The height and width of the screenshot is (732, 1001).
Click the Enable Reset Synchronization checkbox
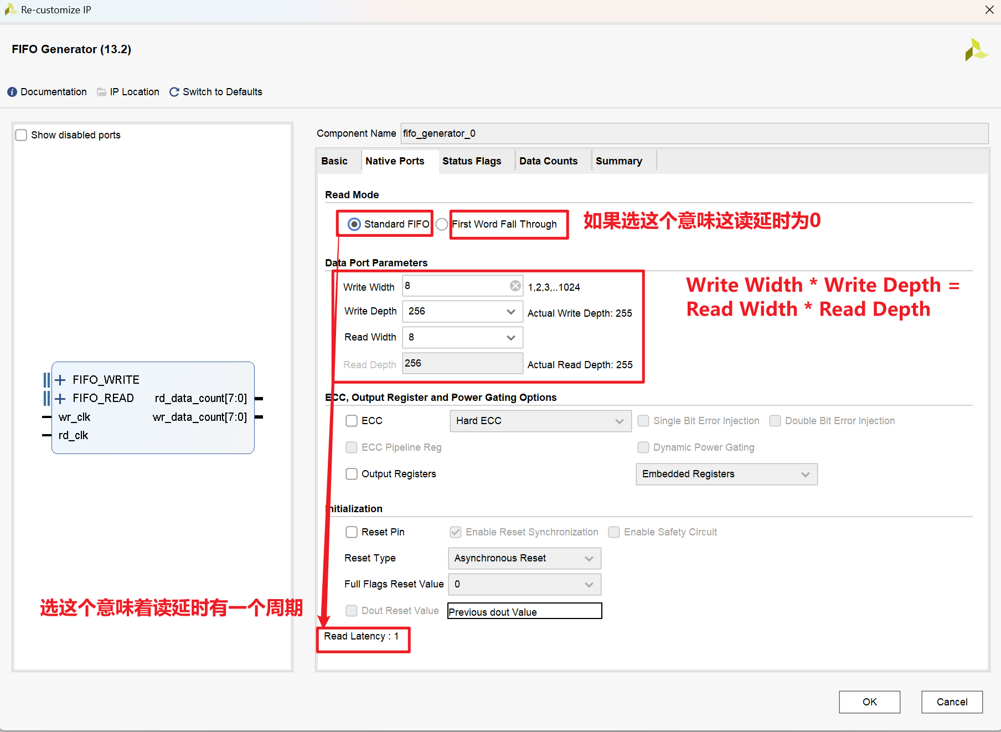pos(456,532)
